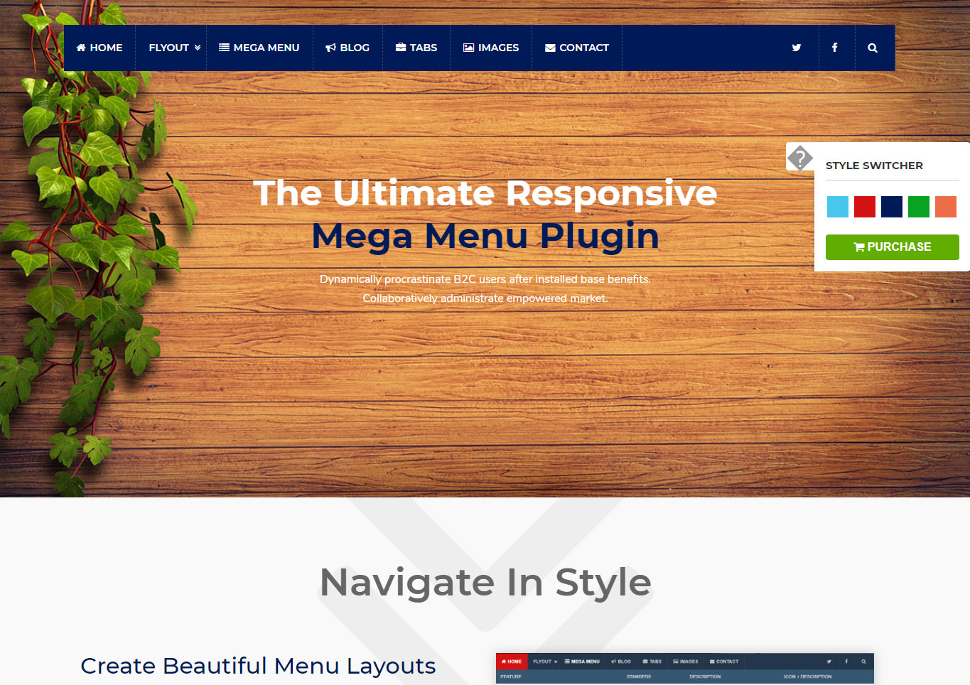Expand the Flyout dropdown menu
This screenshot has width=970, height=685.
[x=168, y=48]
